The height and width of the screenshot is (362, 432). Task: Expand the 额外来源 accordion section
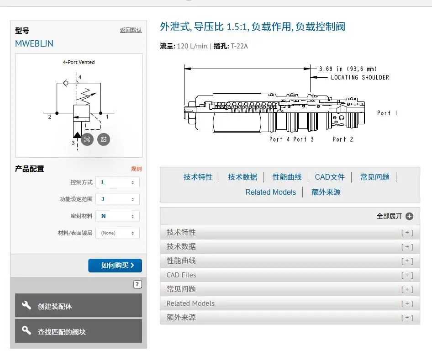coord(290,317)
